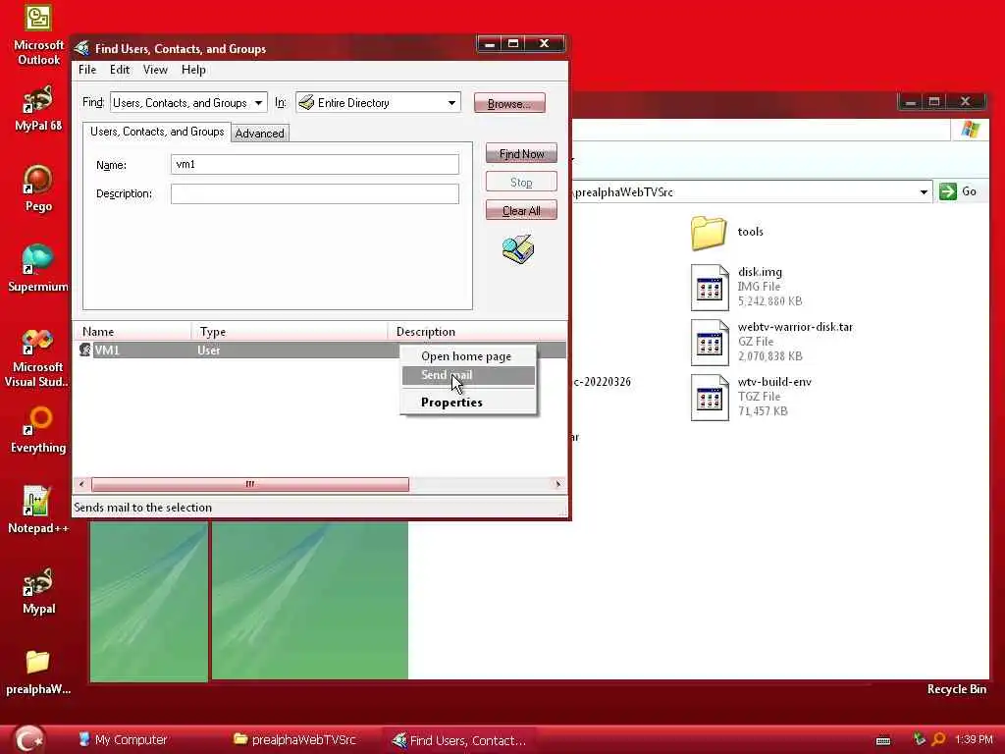
Task: Open the File menu
Action: pos(87,70)
